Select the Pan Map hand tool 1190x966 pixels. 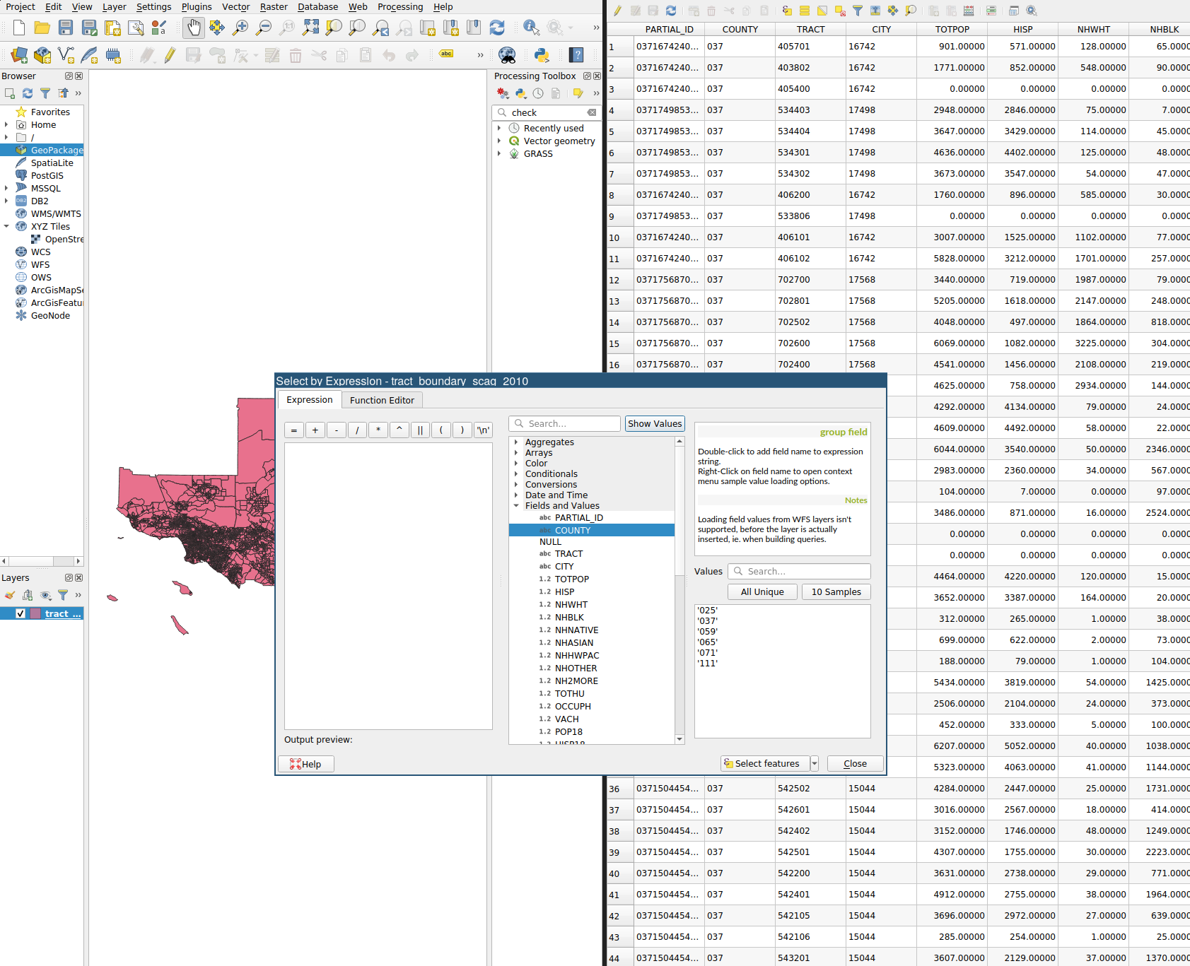click(x=193, y=28)
